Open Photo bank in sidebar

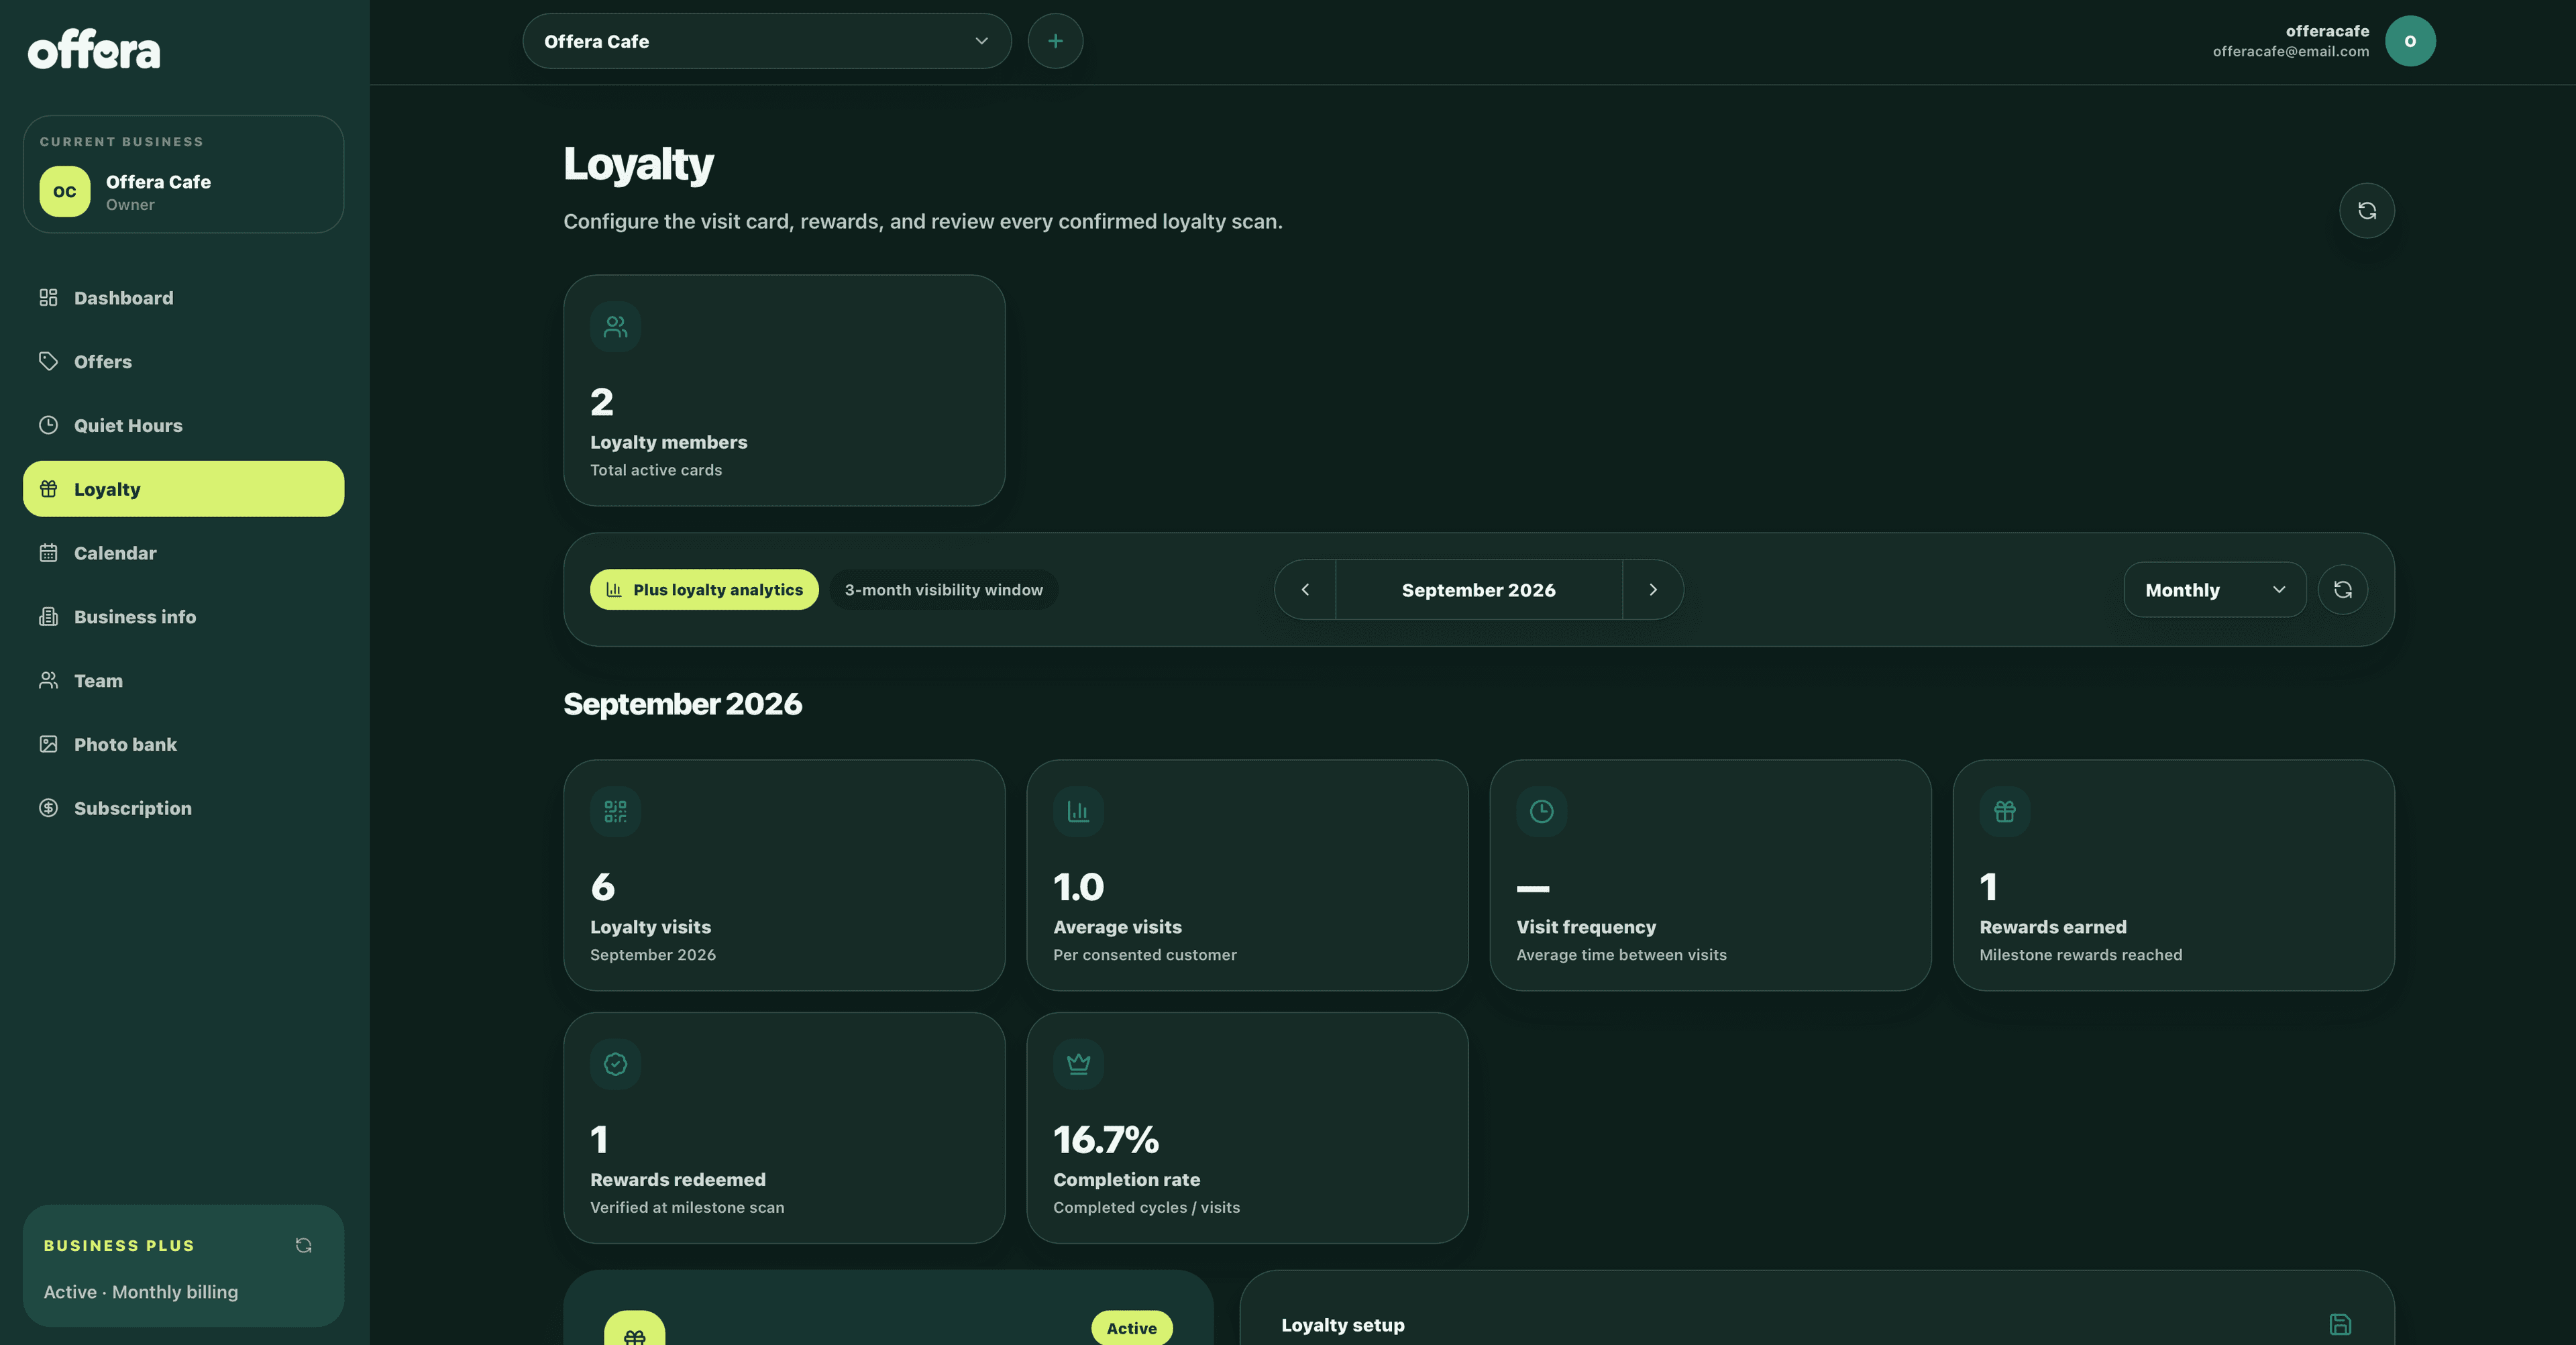183,744
